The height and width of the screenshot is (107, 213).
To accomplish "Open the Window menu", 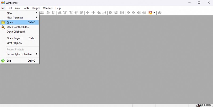I will tap(48, 8).
